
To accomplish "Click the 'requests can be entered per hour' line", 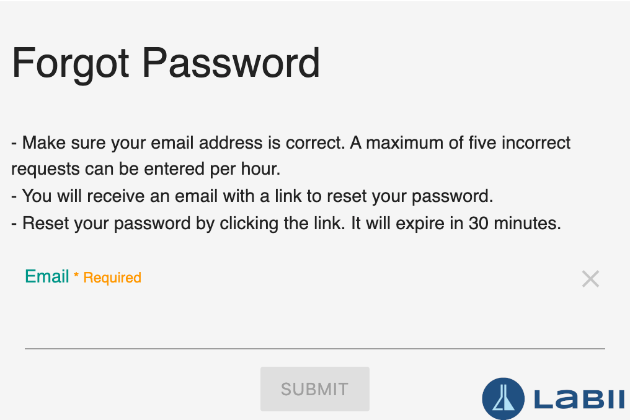I will tap(146, 169).
